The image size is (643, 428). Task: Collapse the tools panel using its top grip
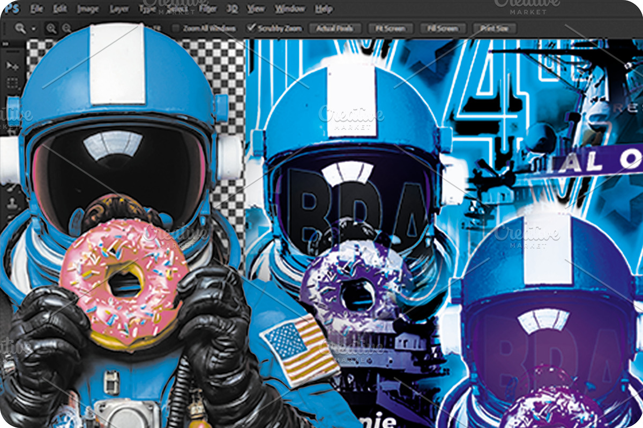pyautogui.click(x=12, y=51)
